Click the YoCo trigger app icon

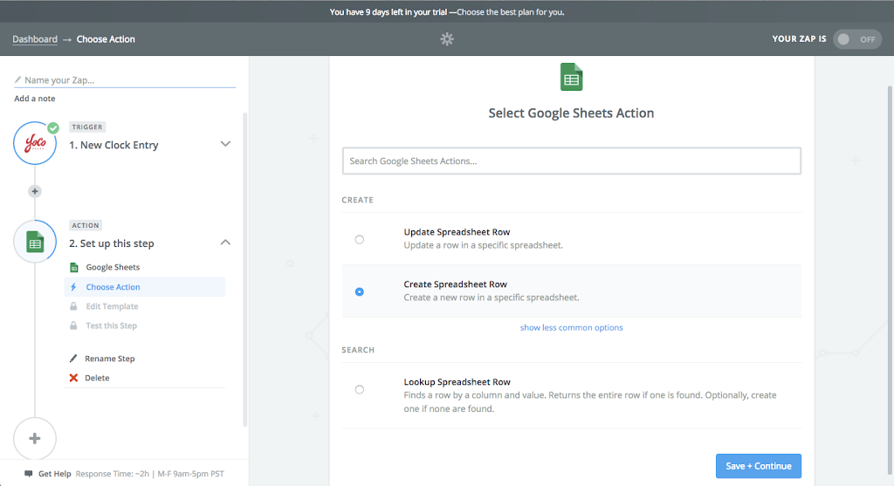pyautogui.click(x=35, y=144)
